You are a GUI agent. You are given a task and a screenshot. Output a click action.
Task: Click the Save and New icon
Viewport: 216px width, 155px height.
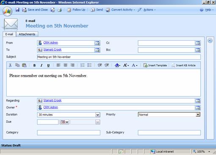[53, 10]
